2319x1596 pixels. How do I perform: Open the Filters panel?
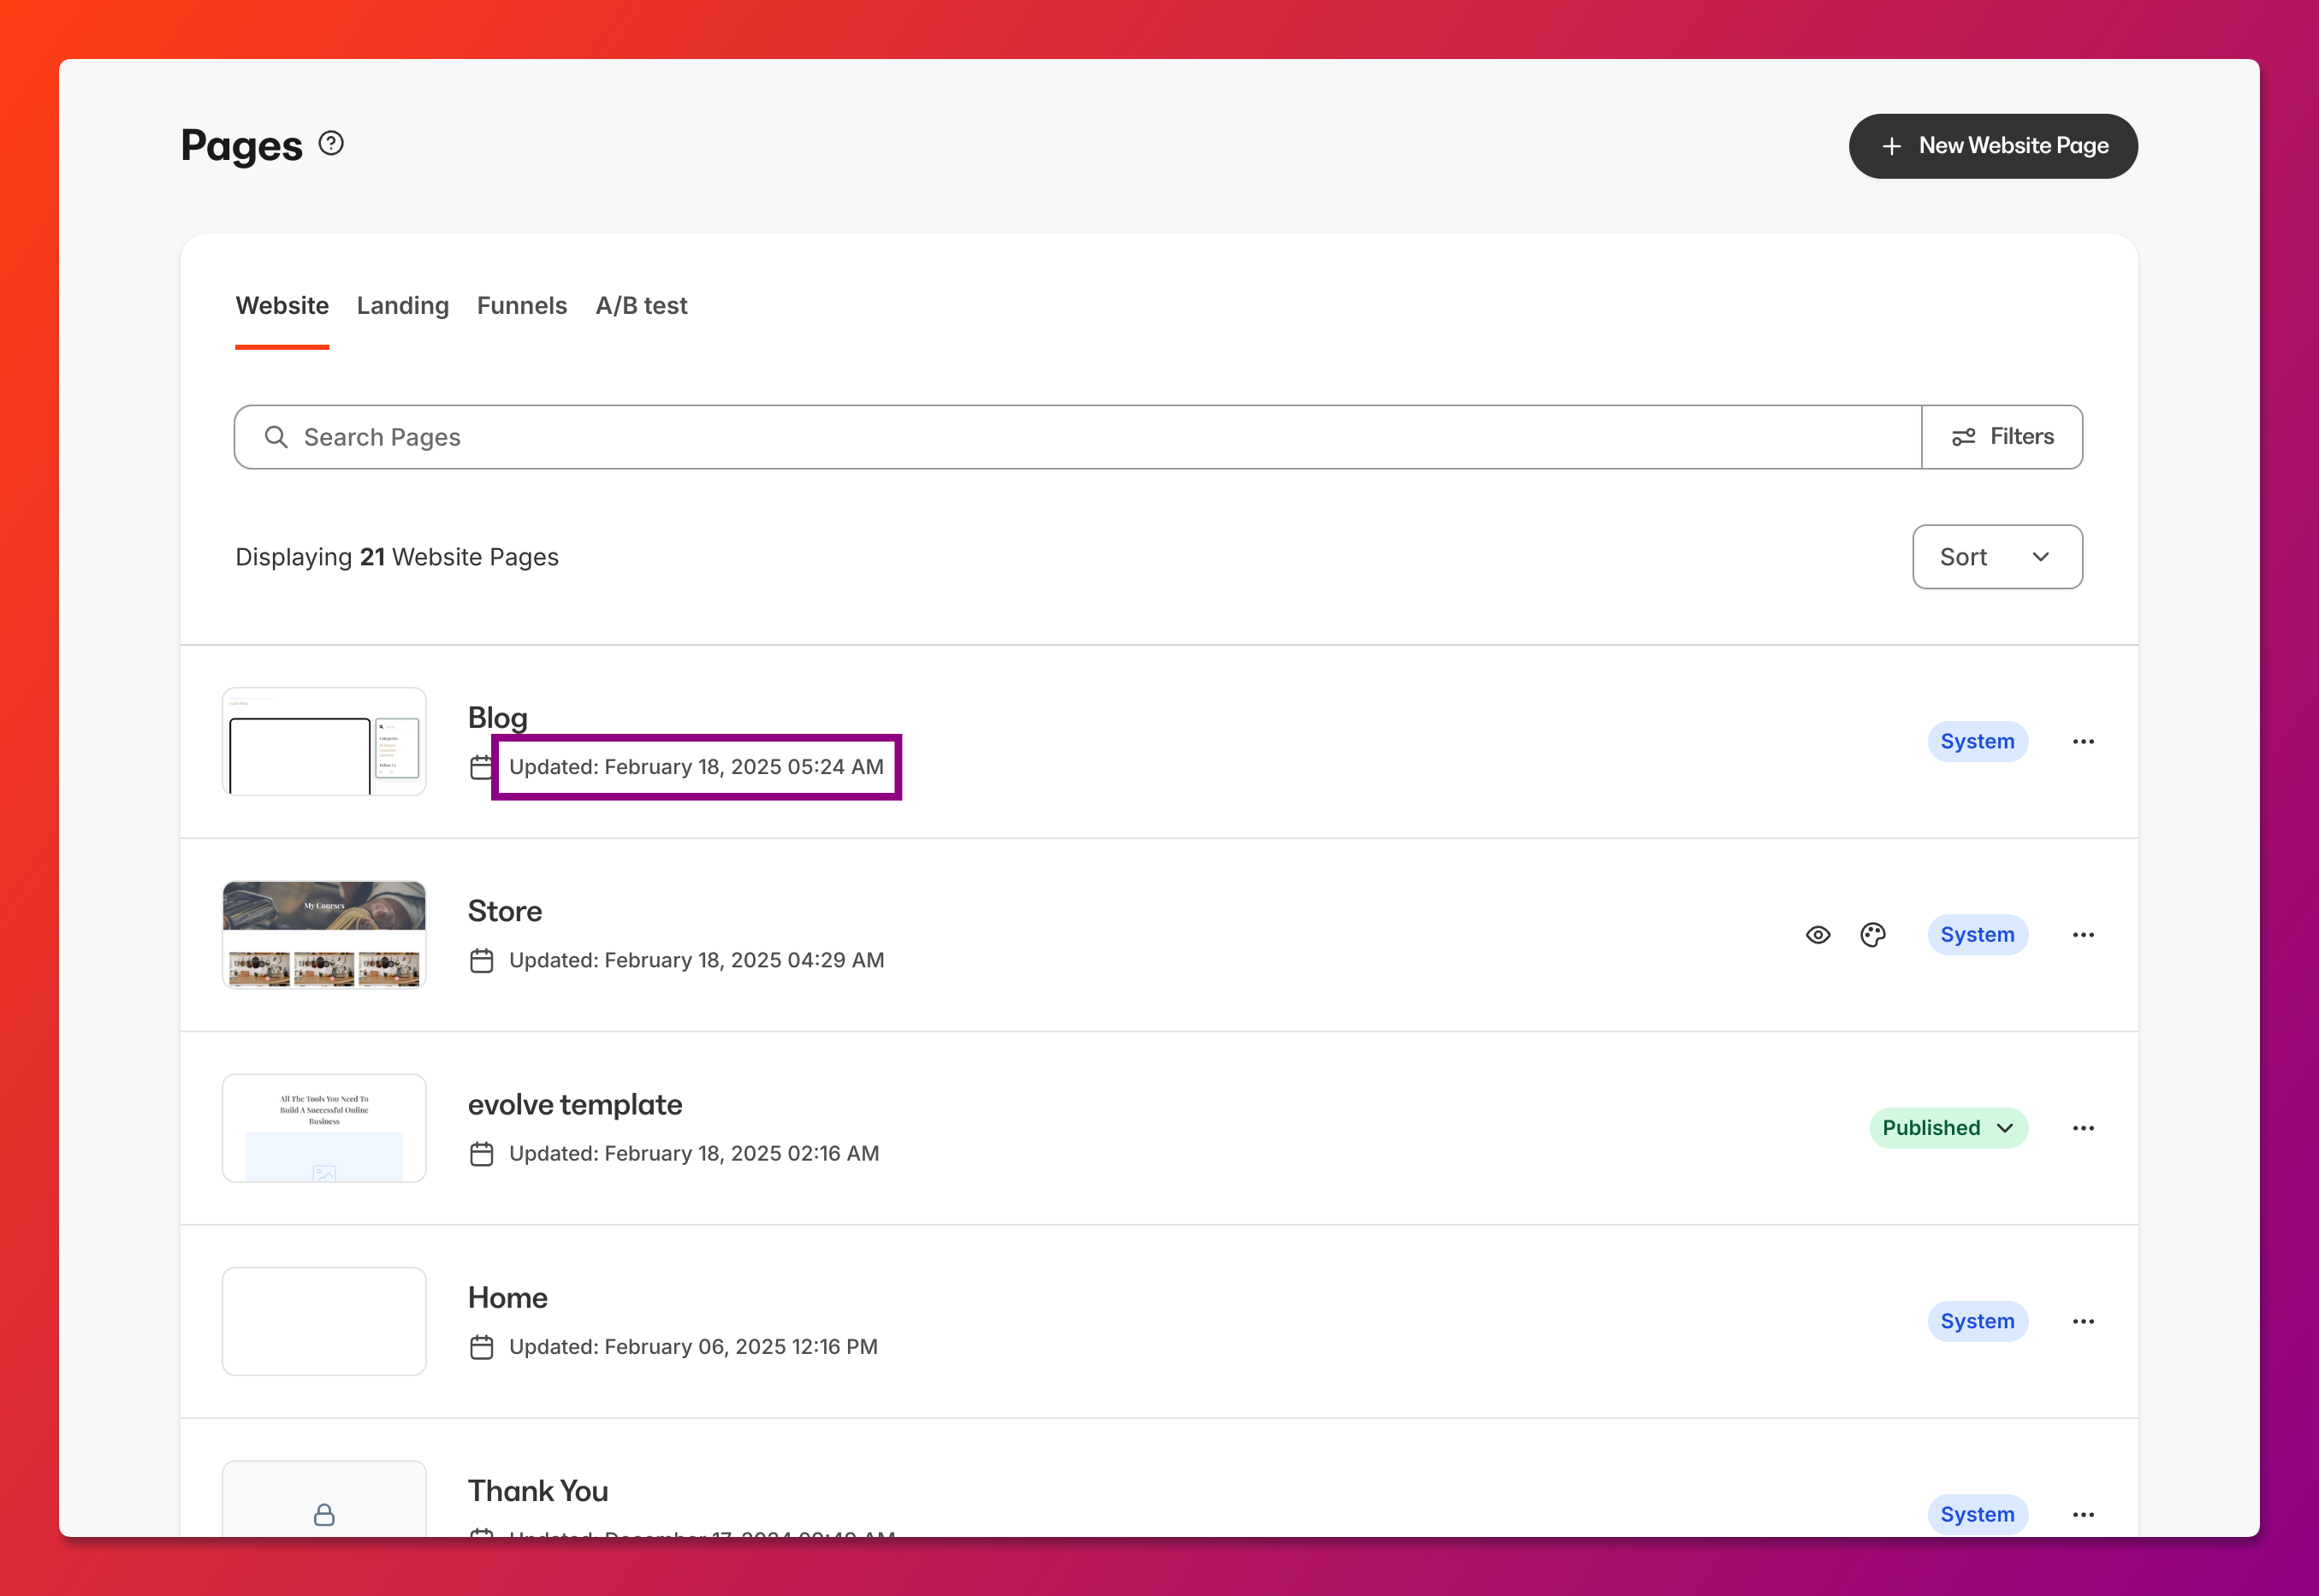(2003, 437)
